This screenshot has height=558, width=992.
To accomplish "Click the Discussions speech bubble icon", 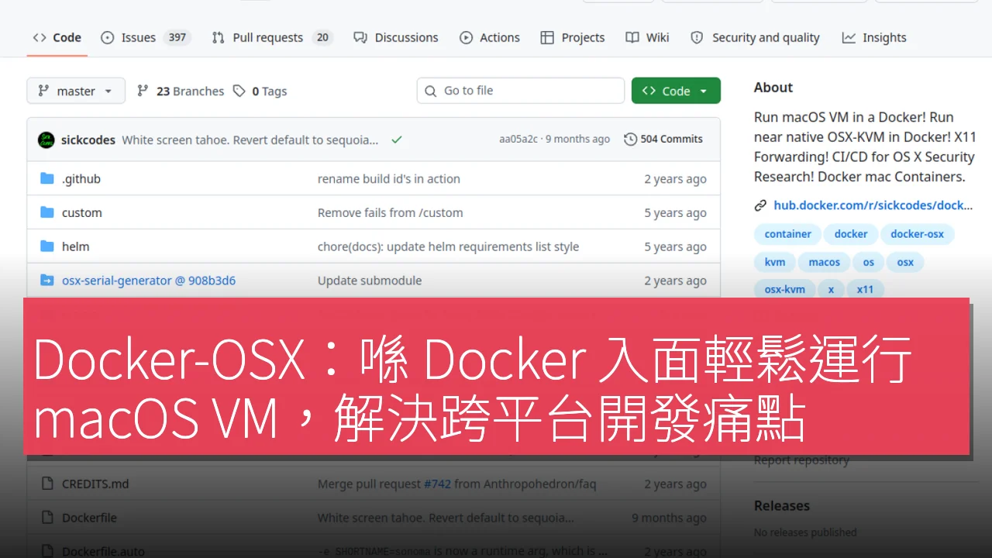I will coord(360,37).
